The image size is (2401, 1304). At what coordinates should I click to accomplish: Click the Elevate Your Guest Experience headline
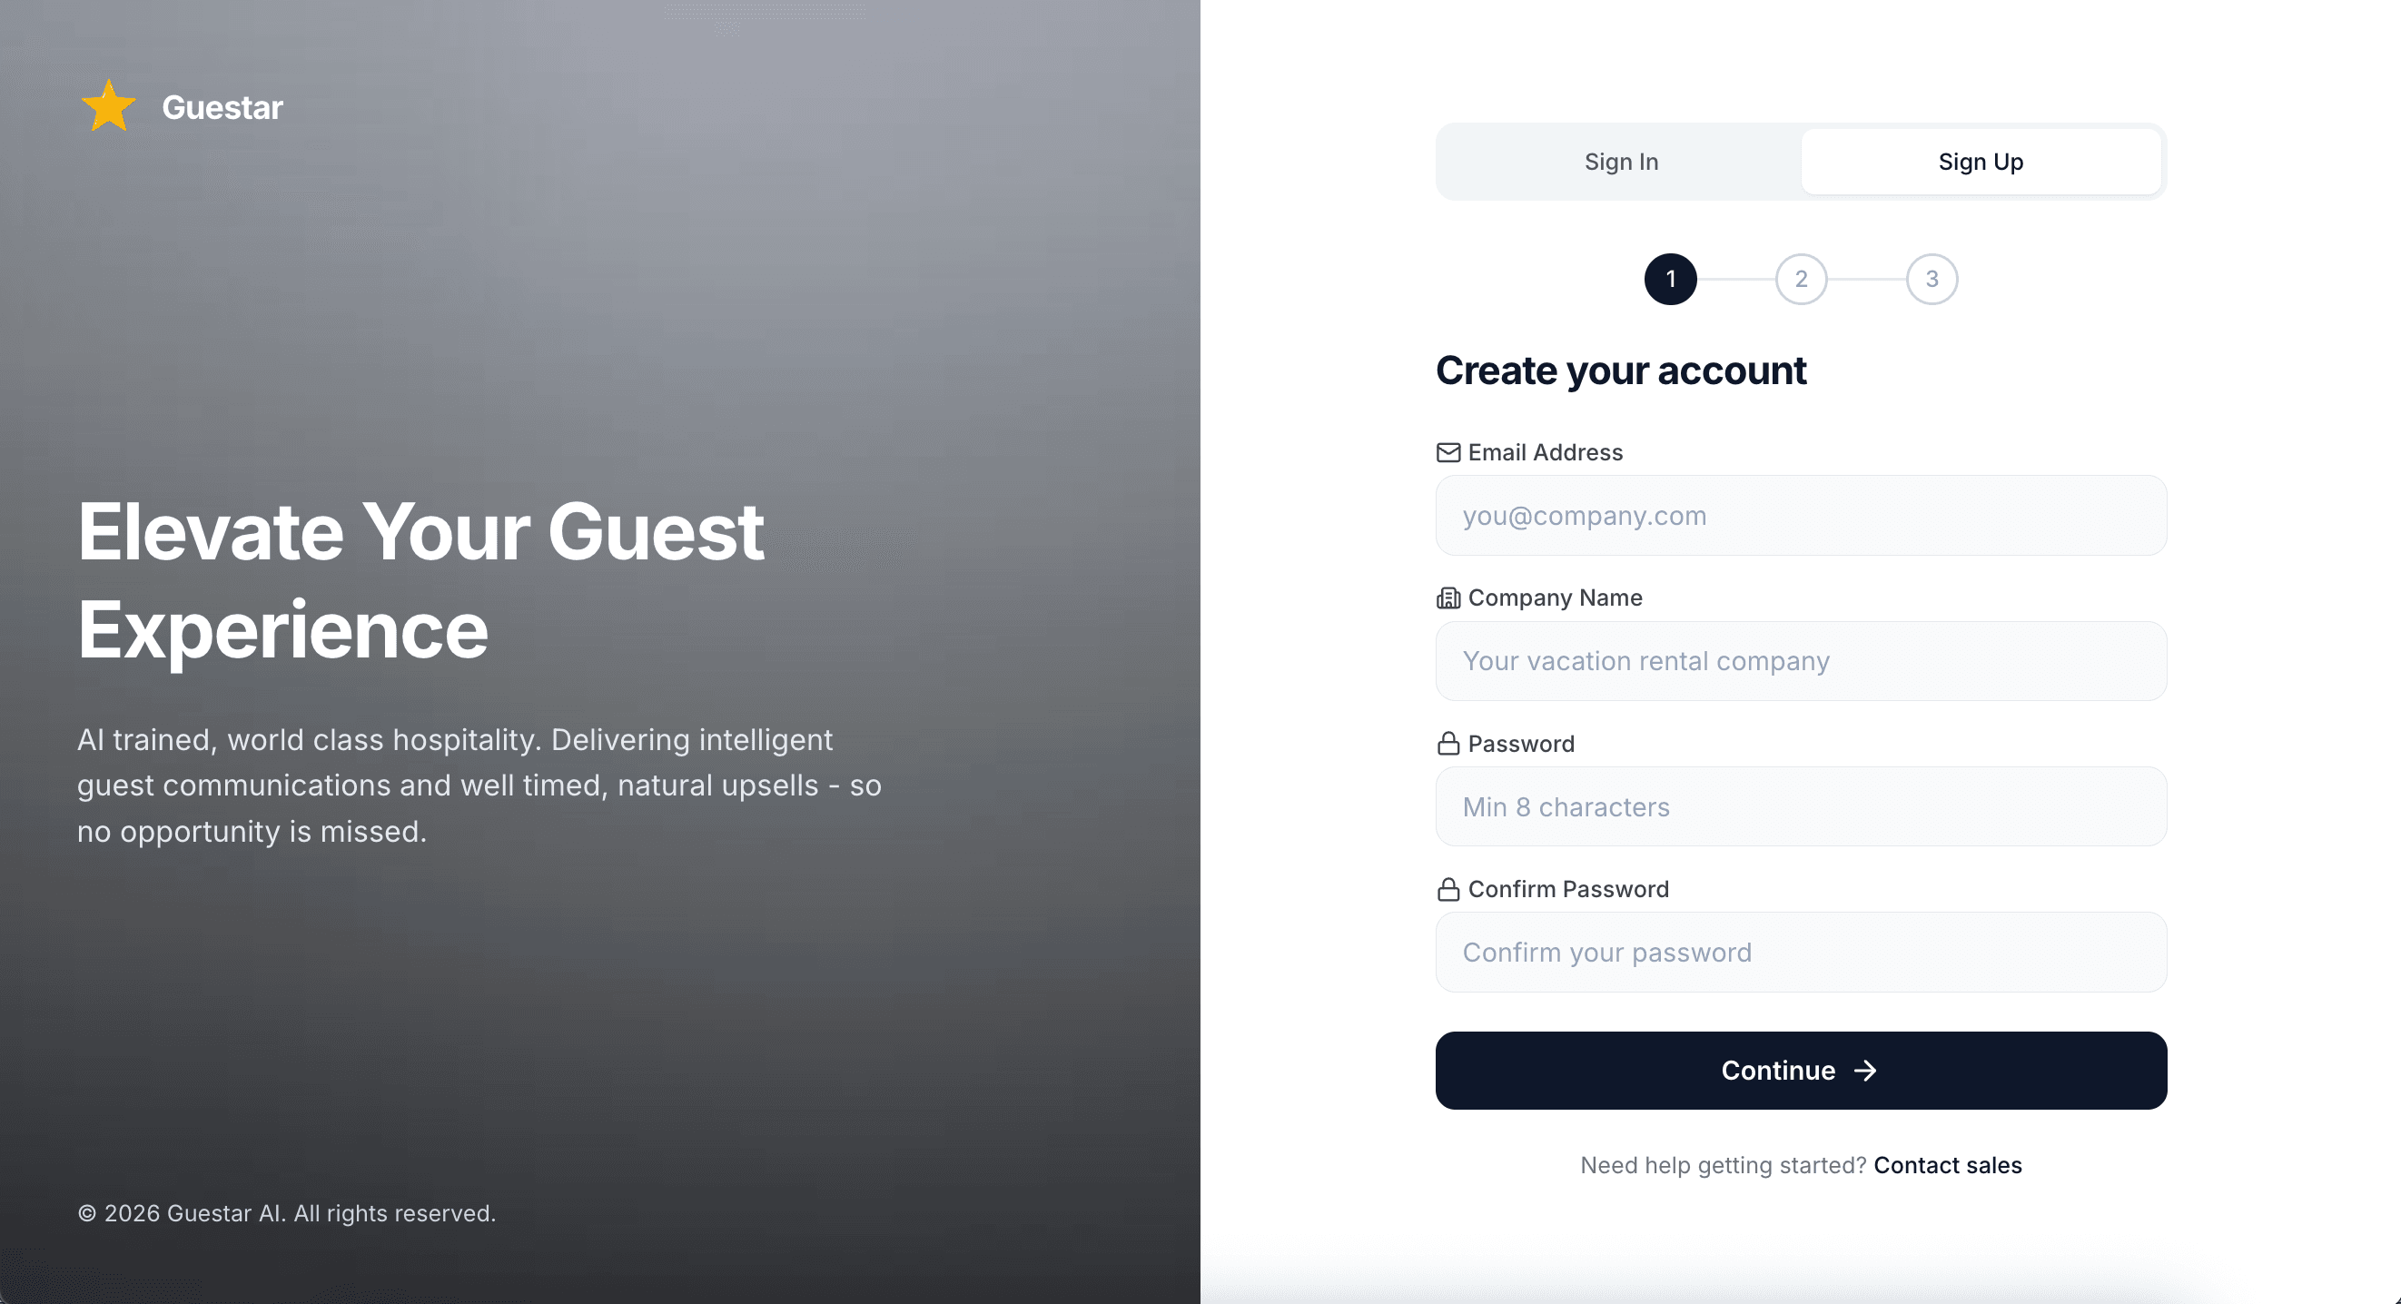coord(421,579)
